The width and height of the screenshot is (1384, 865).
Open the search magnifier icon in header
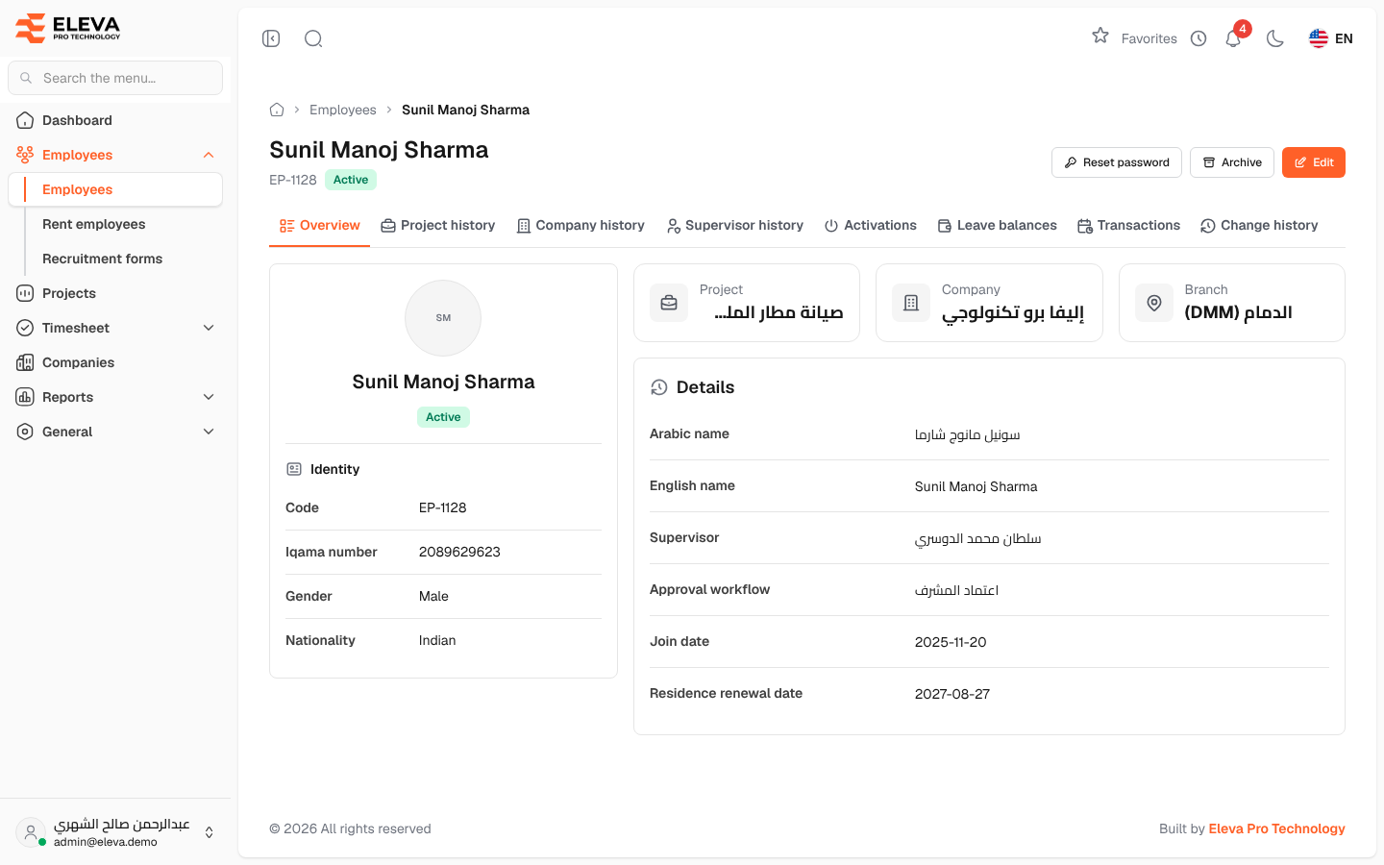(313, 38)
